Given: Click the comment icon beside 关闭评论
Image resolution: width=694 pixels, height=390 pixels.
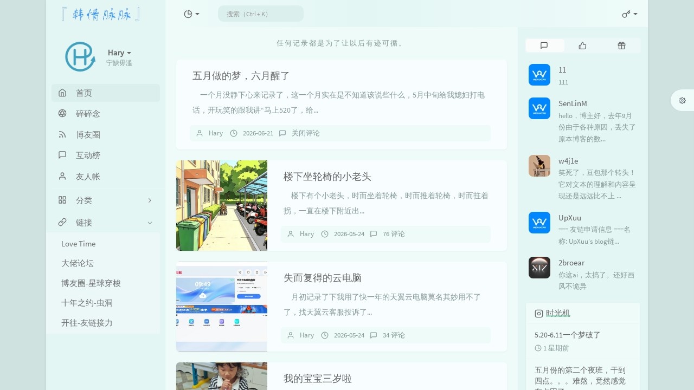Looking at the screenshot, I should coord(282,133).
